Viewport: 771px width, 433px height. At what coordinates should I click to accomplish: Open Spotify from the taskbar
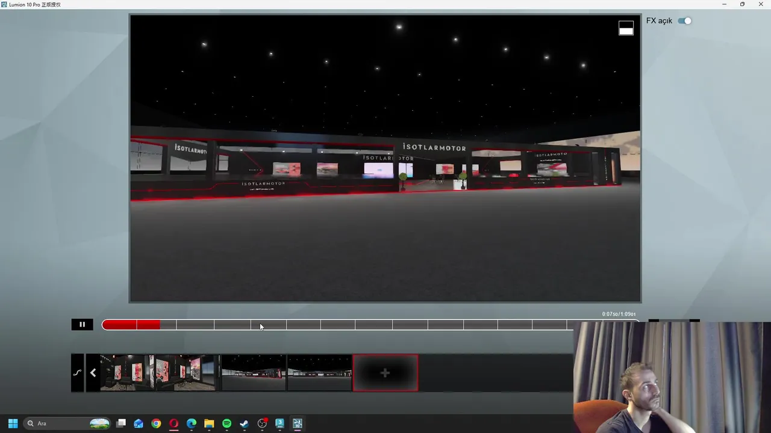226,423
